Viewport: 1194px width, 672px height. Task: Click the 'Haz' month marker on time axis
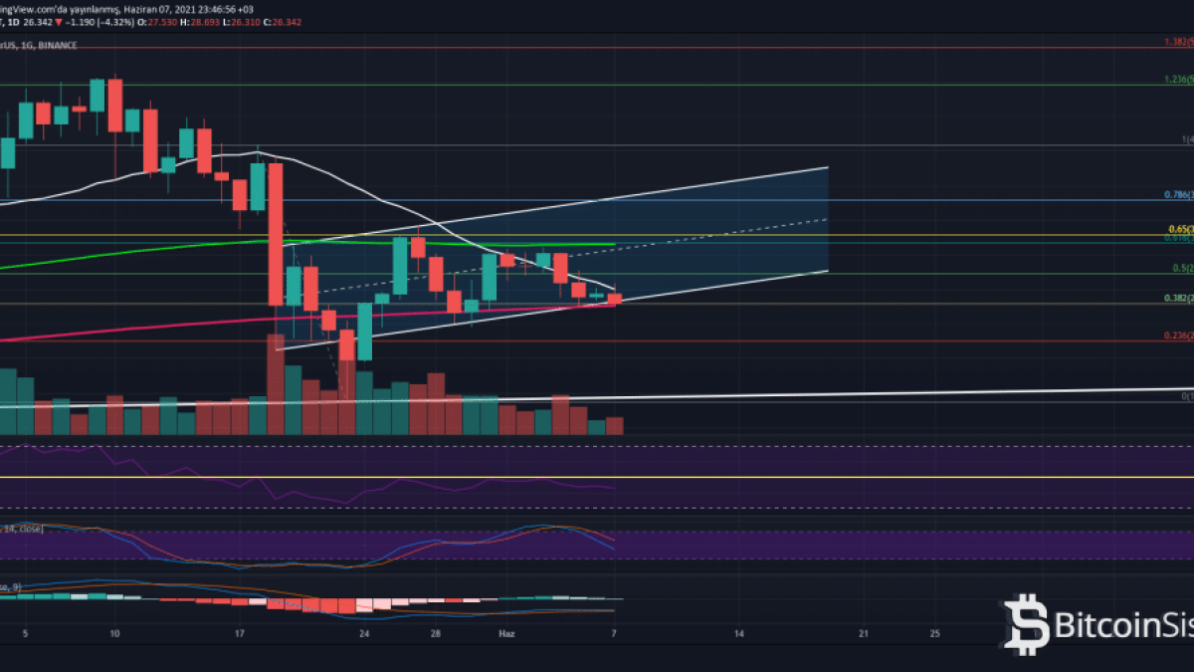tap(505, 632)
